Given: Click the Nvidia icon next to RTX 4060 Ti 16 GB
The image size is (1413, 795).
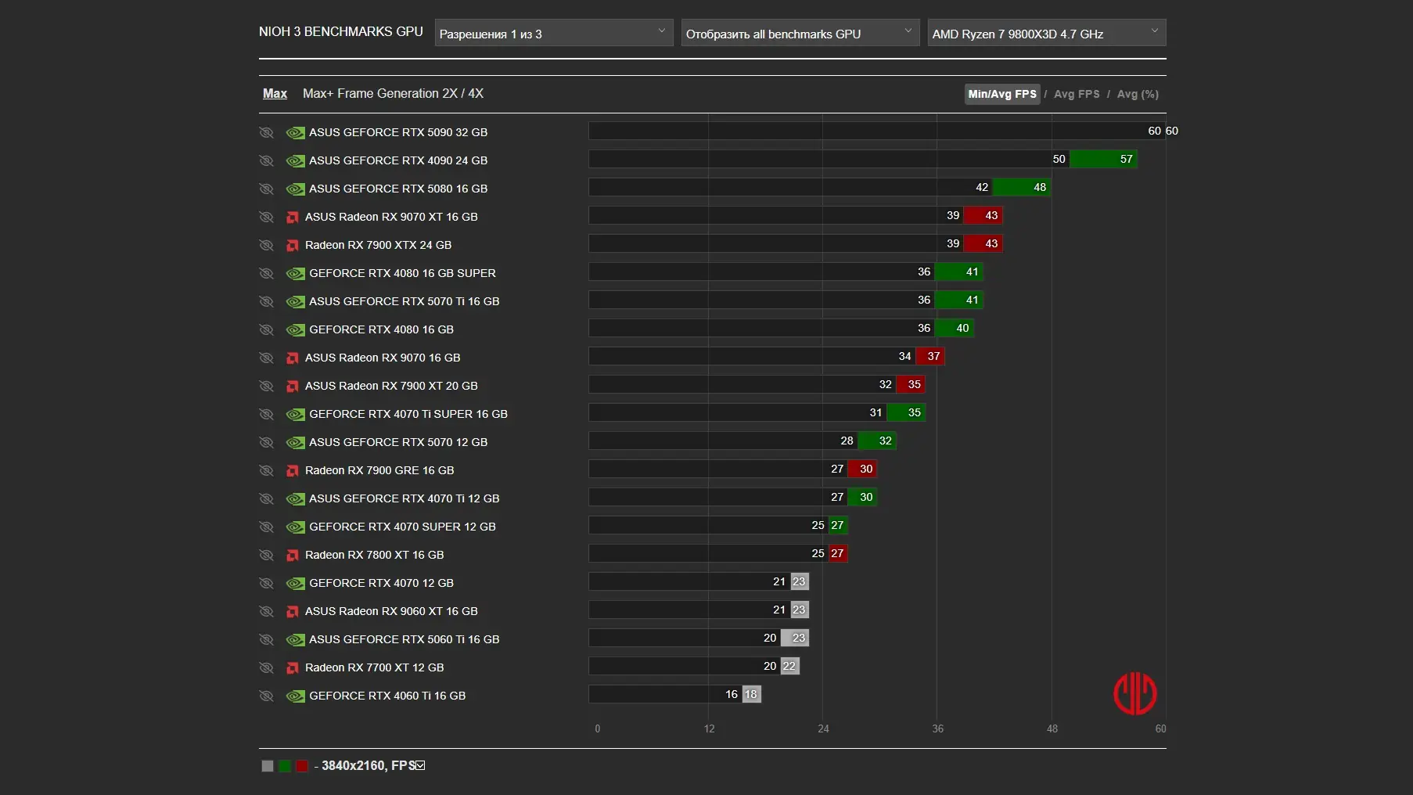Looking at the screenshot, I should (295, 696).
